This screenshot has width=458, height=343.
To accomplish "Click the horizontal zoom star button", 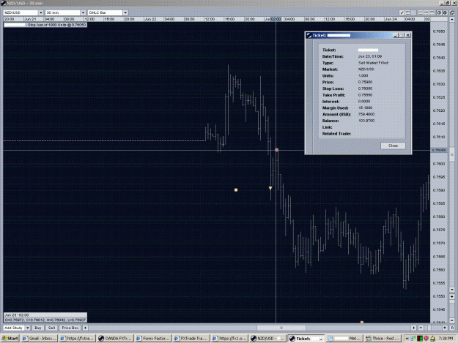I will click(445, 328).
